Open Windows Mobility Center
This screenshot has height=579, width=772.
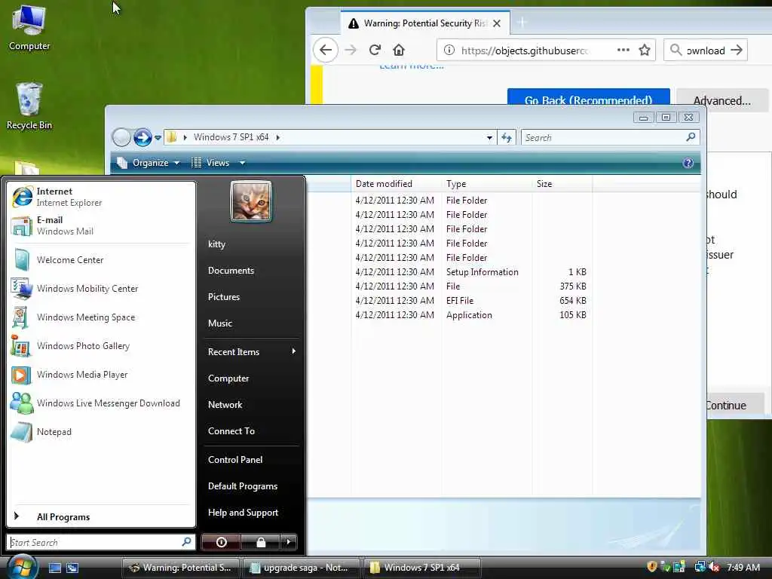(101, 289)
